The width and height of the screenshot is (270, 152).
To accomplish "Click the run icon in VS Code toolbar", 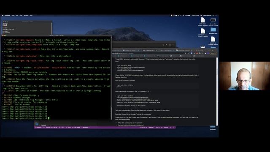I will click(x=167, y=45).
